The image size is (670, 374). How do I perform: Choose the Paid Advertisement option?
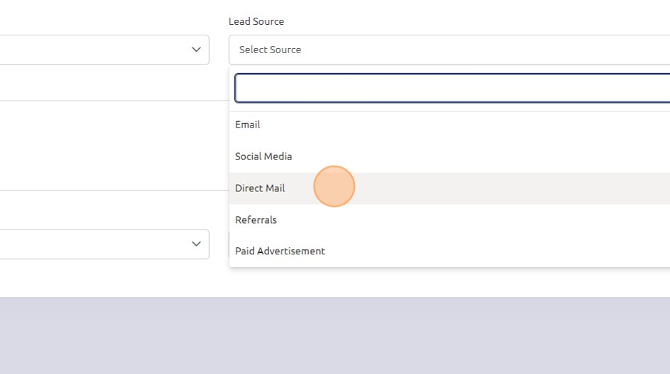(280, 251)
